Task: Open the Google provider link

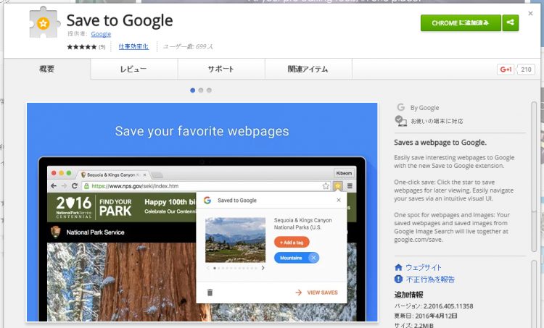Action: (x=101, y=34)
